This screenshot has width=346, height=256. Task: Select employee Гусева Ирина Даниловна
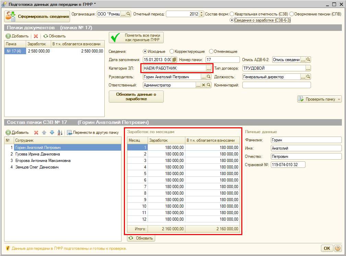pos(38,154)
